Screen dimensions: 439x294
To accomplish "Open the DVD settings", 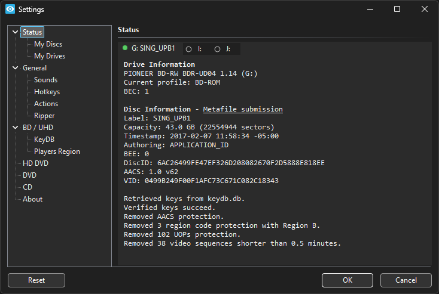I will click(x=30, y=175).
